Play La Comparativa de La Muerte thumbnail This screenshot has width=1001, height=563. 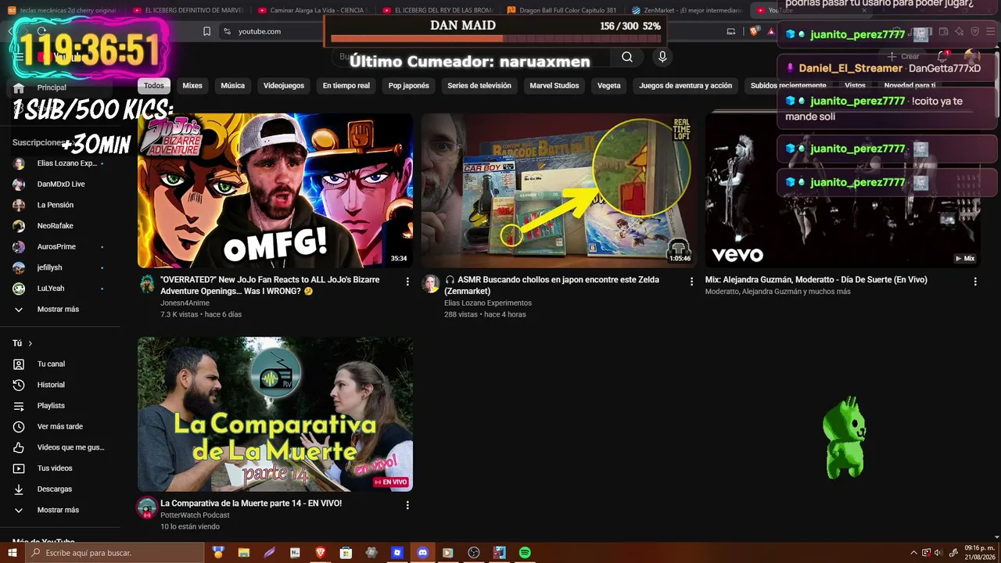(x=275, y=414)
